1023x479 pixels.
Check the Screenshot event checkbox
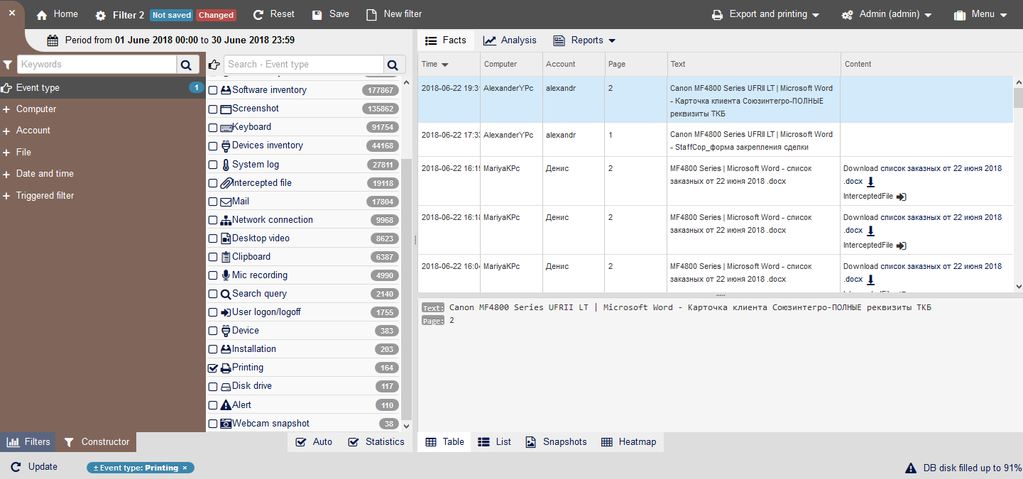213,109
